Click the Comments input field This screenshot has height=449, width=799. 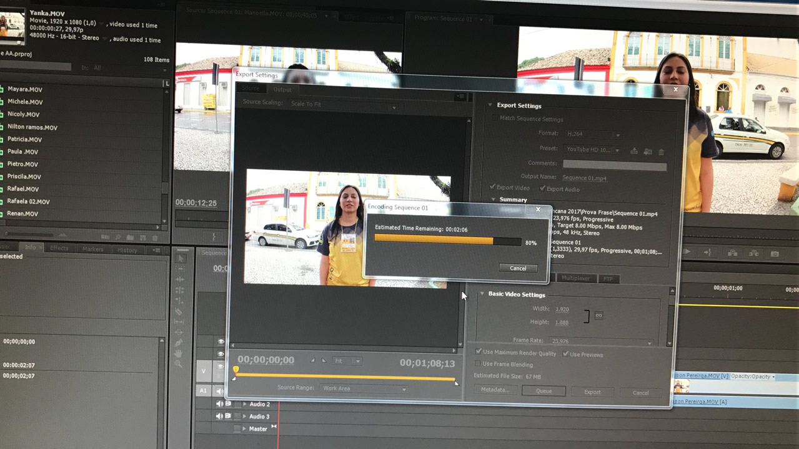click(x=615, y=165)
